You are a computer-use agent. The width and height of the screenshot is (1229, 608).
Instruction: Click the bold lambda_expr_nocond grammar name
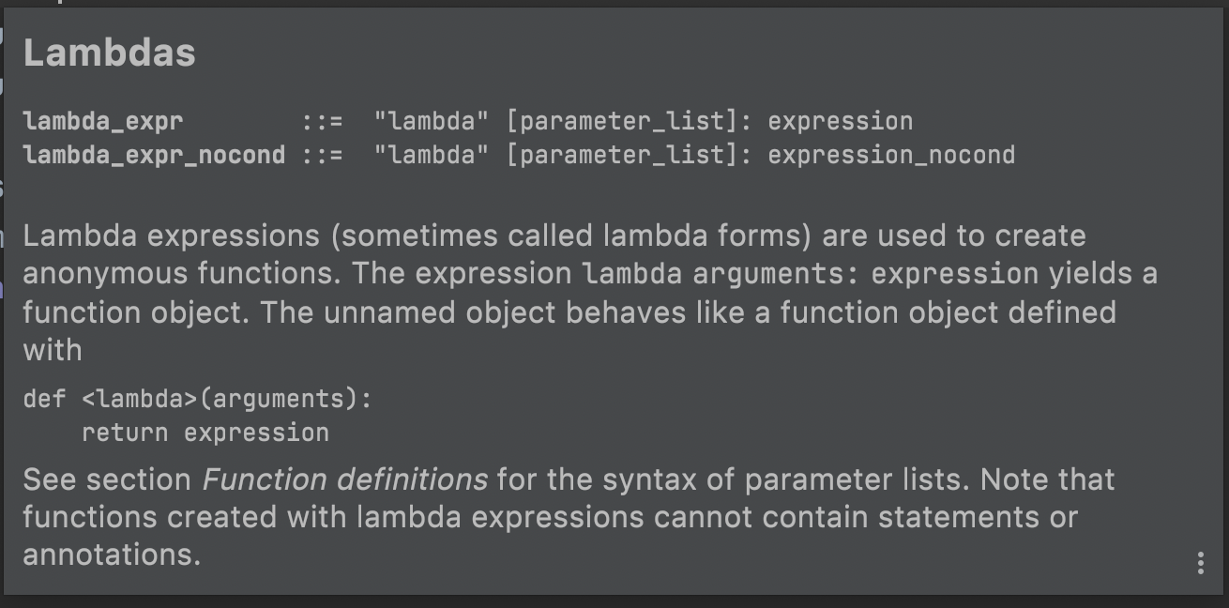[154, 155]
